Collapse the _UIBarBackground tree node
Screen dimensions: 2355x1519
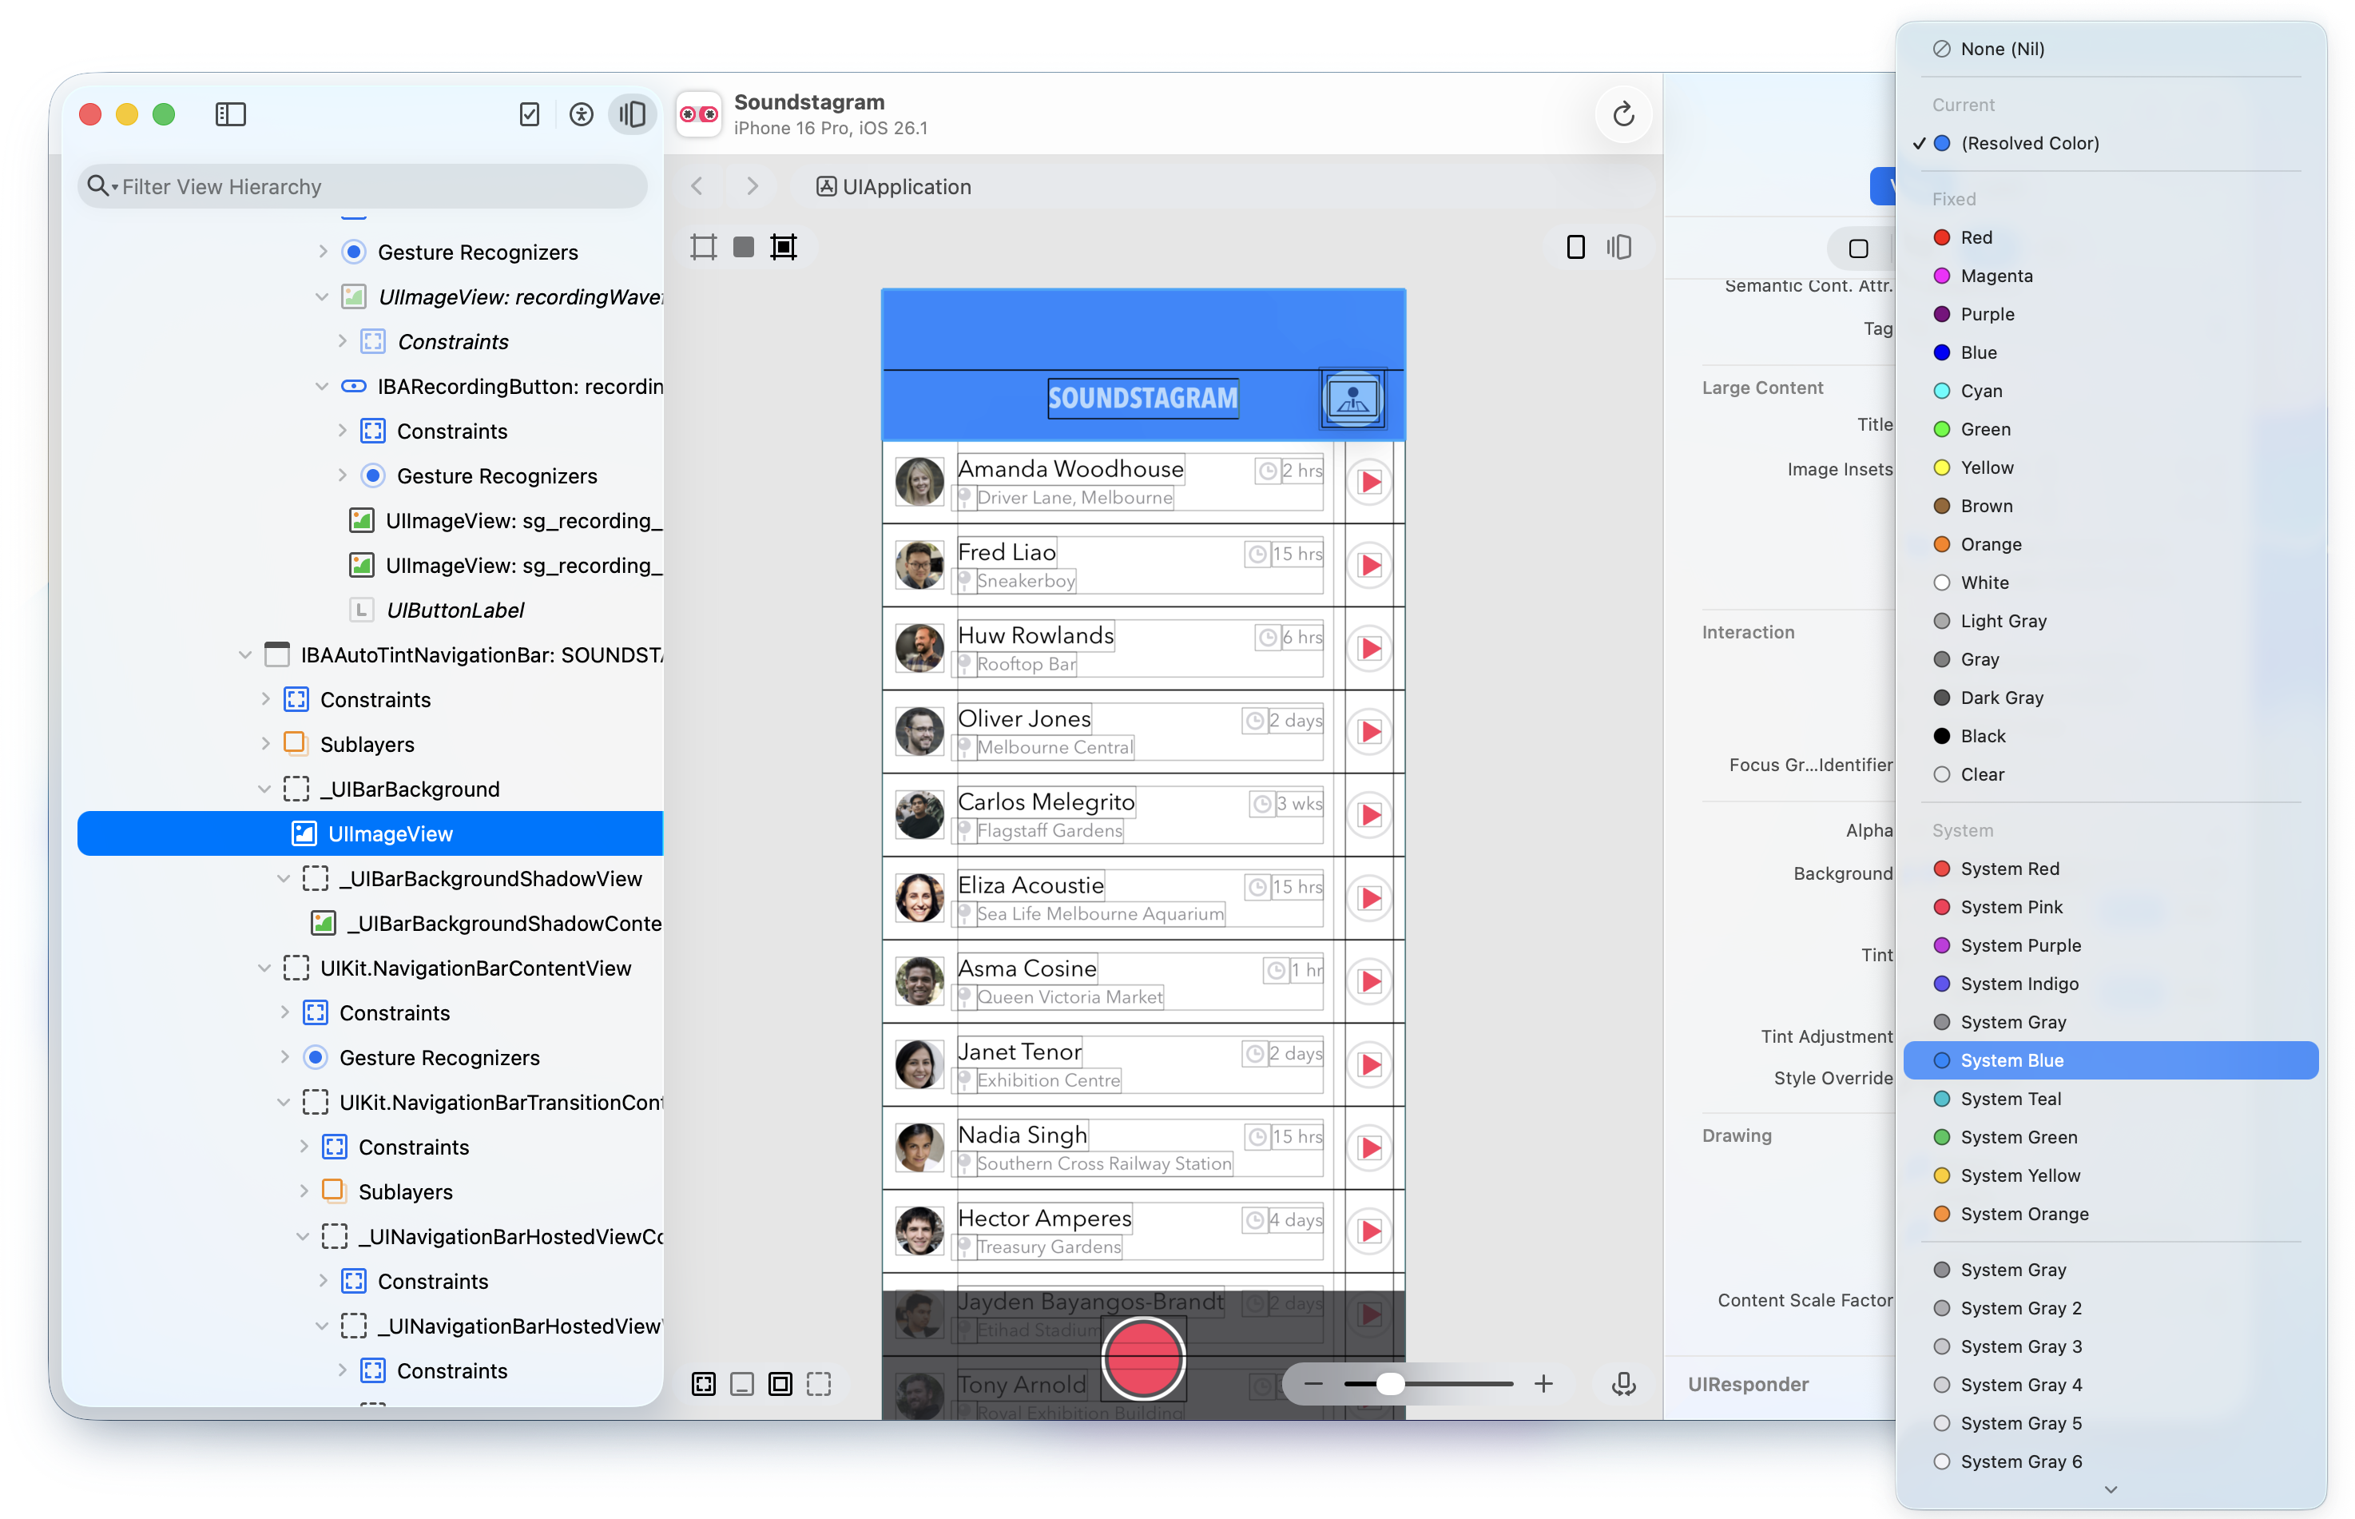(x=264, y=789)
